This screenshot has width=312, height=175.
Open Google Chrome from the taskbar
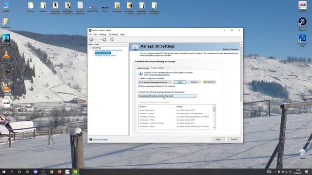(51, 172)
